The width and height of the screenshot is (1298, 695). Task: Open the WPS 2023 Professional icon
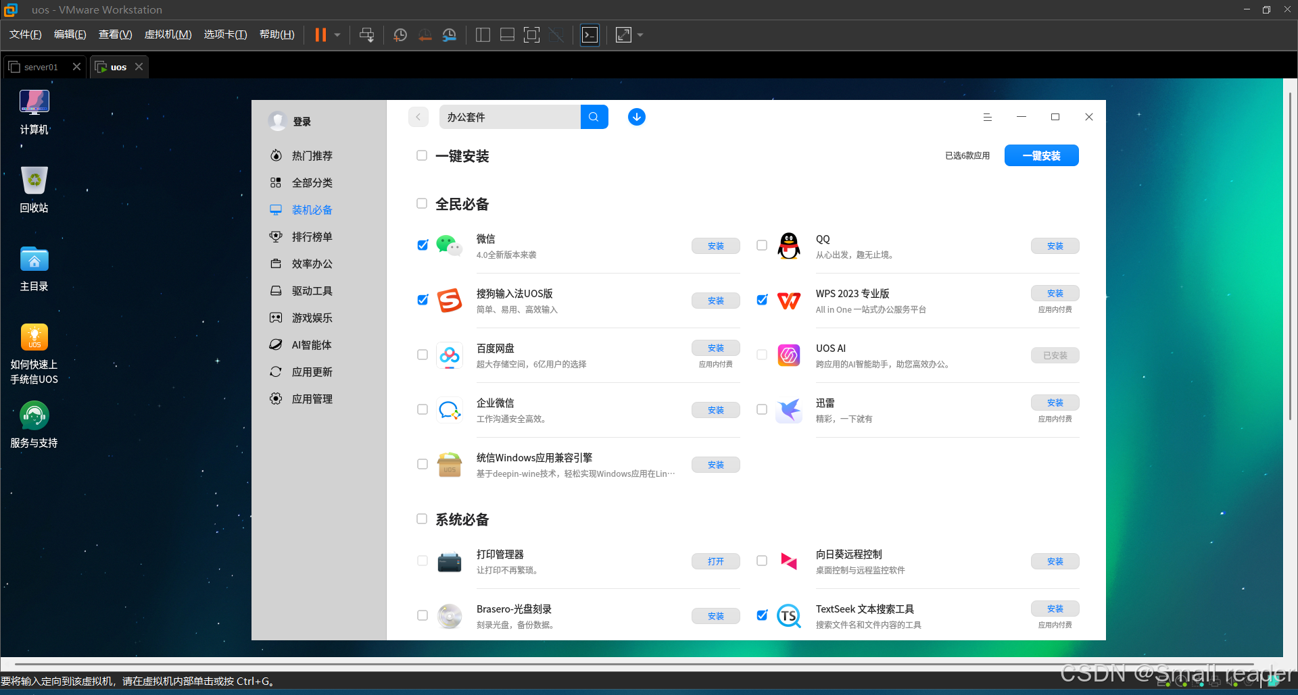tap(789, 301)
